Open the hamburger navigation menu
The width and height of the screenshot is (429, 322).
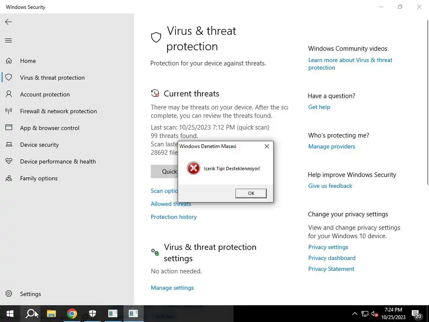(8, 41)
